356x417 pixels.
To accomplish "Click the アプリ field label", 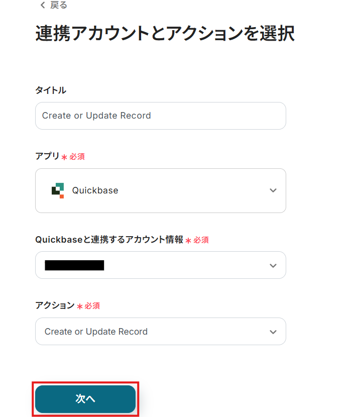I will [47, 156].
